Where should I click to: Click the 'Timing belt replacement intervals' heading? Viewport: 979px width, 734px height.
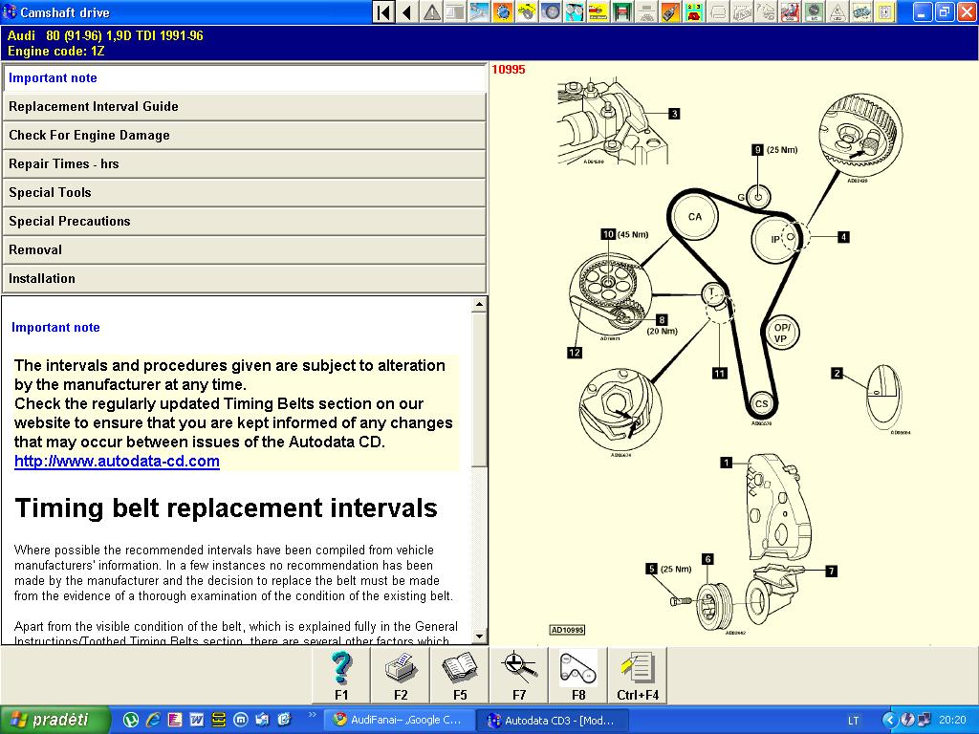click(x=226, y=508)
